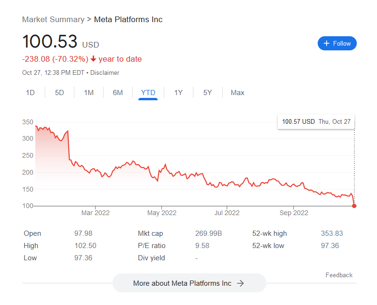Follow Meta Platforms stock
Viewport: 377px width, 305px height.
(337, 43)
